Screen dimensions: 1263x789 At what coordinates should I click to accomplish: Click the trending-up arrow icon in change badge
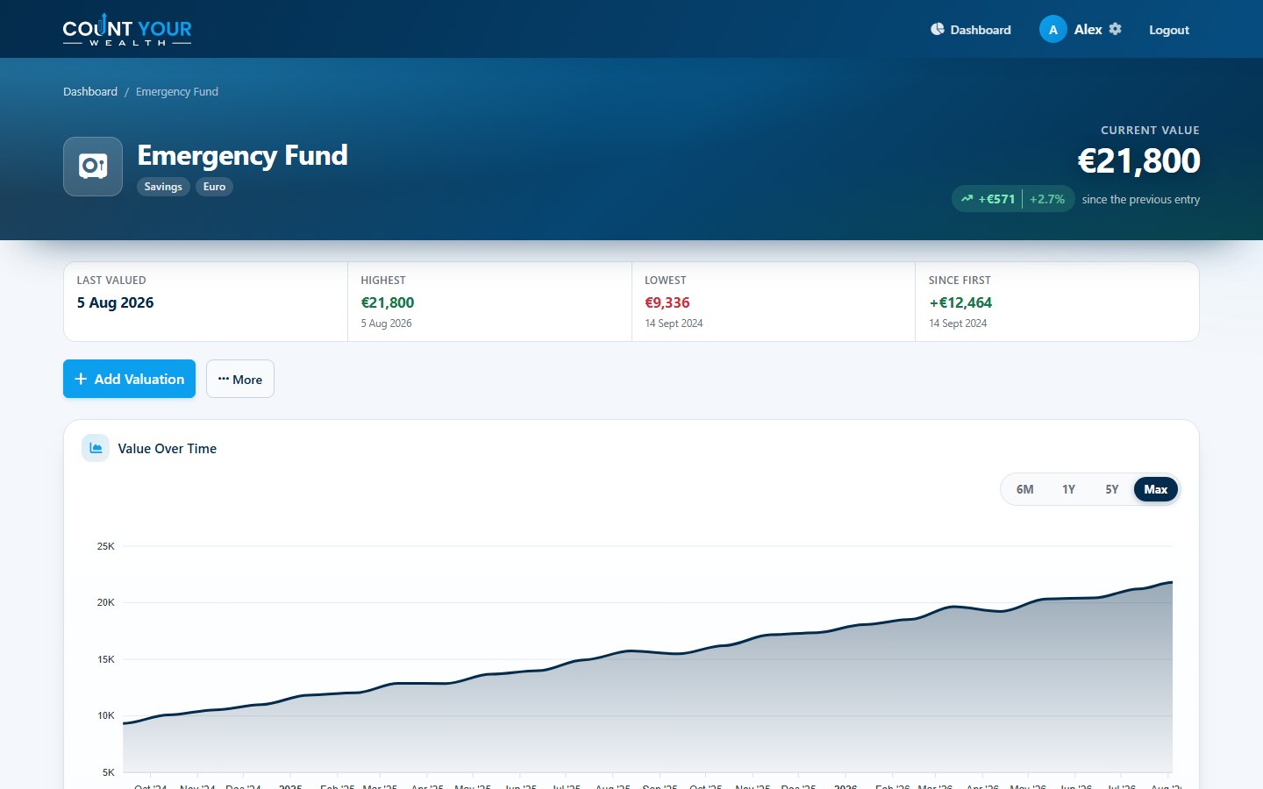[x=967, y=199]
